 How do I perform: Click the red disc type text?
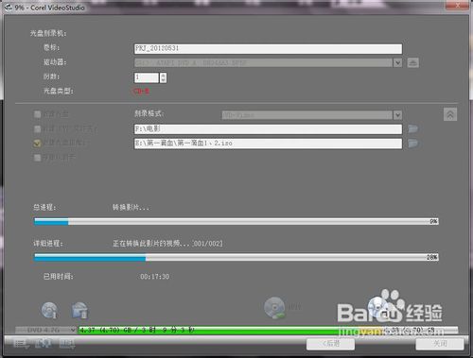tap(141, 92)
